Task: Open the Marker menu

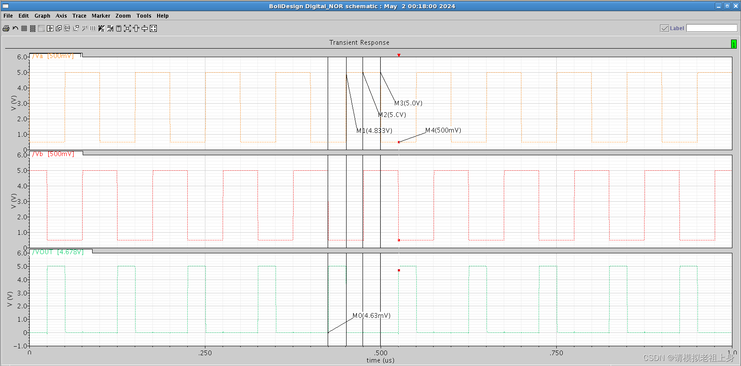Action: [101, 16]
